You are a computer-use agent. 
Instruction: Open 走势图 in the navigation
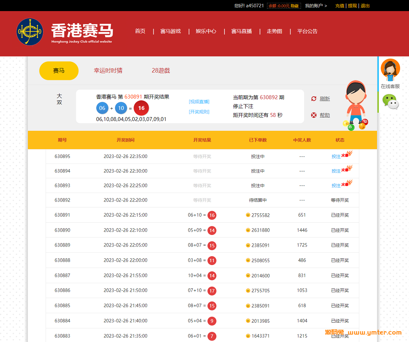tap(274, 31)
